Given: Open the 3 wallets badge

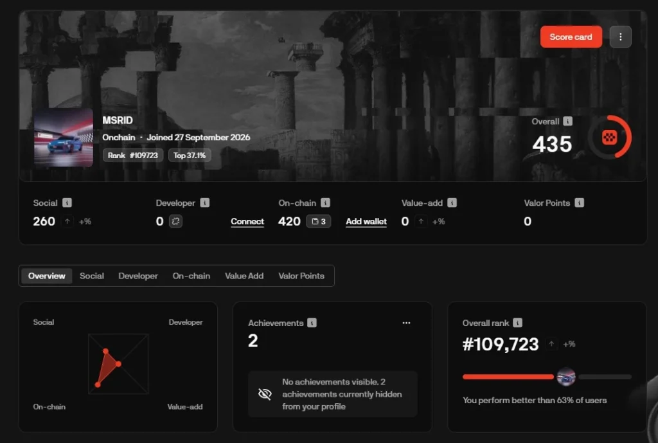Looking at the screenshot, I should point(319,221).
